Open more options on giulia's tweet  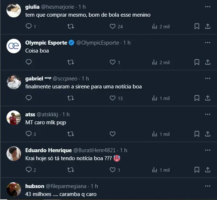(x=208, y=7)
